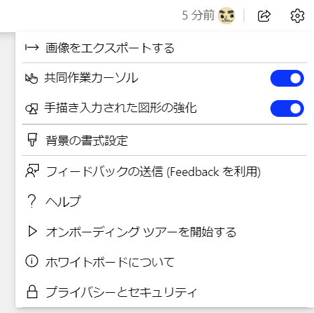The width and height of the screenshot is (314, 313).
Task: Click the 5 分前 timestamp text
Action: point(198,15)
